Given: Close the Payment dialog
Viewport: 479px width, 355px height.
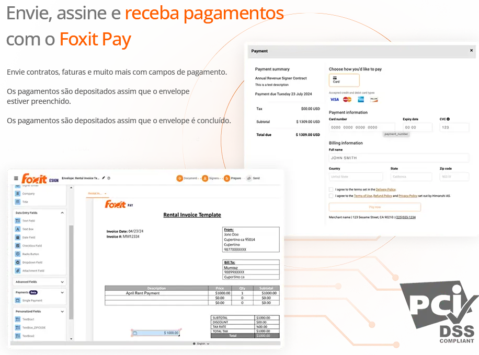Looking at the screenshot, I should [x=471, y=50].
